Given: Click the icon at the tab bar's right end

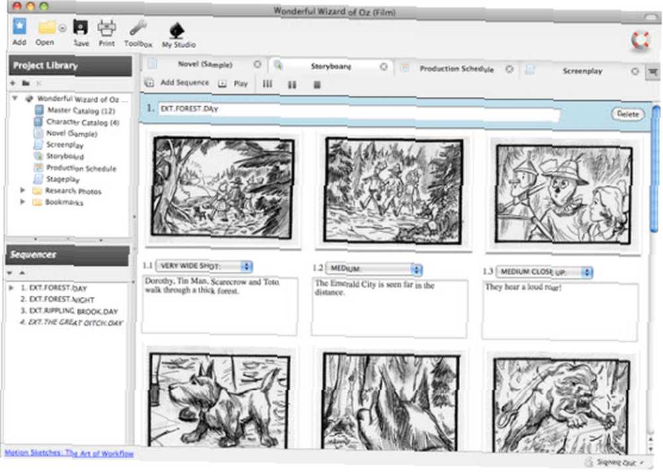Looking at the screenshot, I should coord(653,72).
